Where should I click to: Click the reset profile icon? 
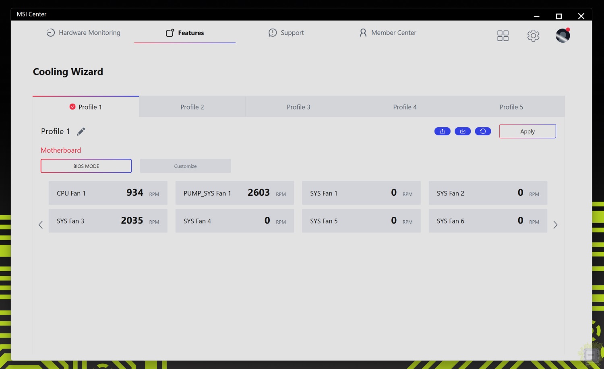(x=483, y=131)
